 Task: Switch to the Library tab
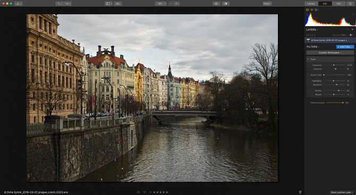311,4
